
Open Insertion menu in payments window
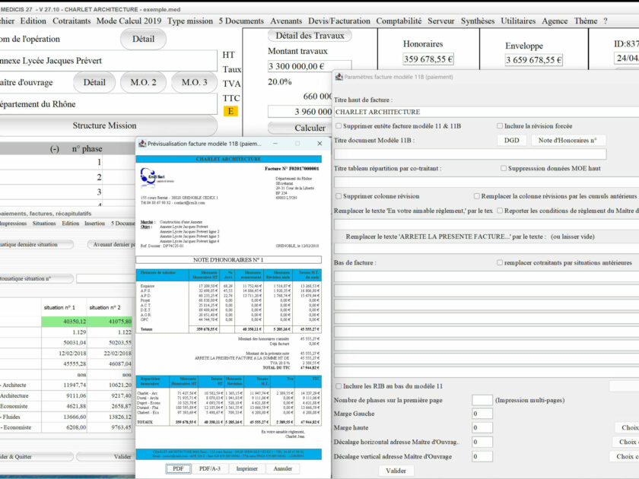pos(94,224)
